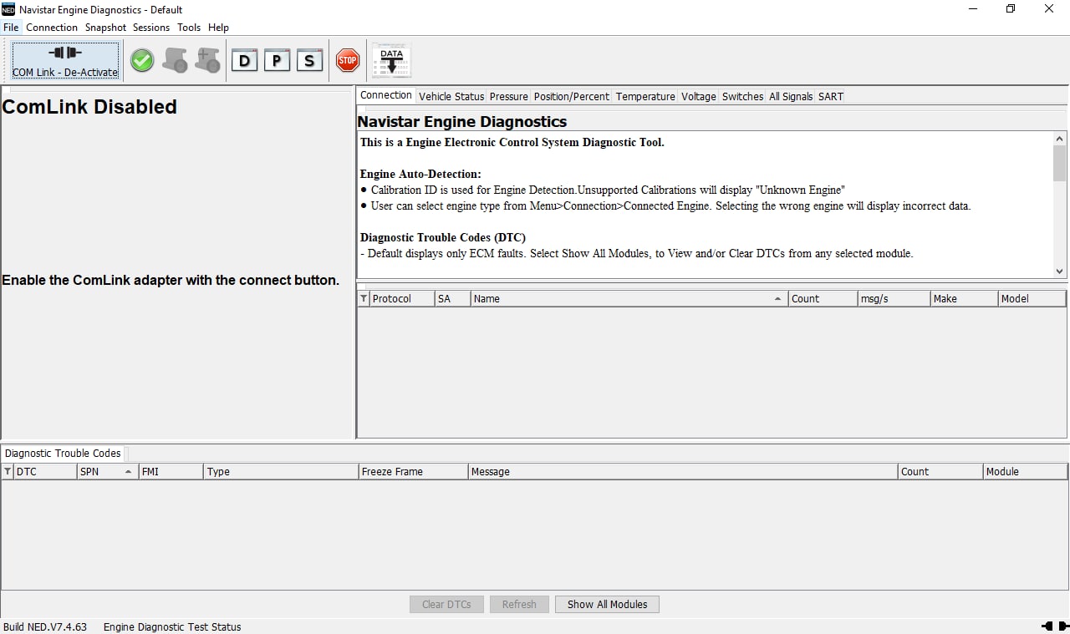This screenshot has height=634, width=1070.
Task: Click filter icon beside Protocol column
Action: tap(364, 298)
